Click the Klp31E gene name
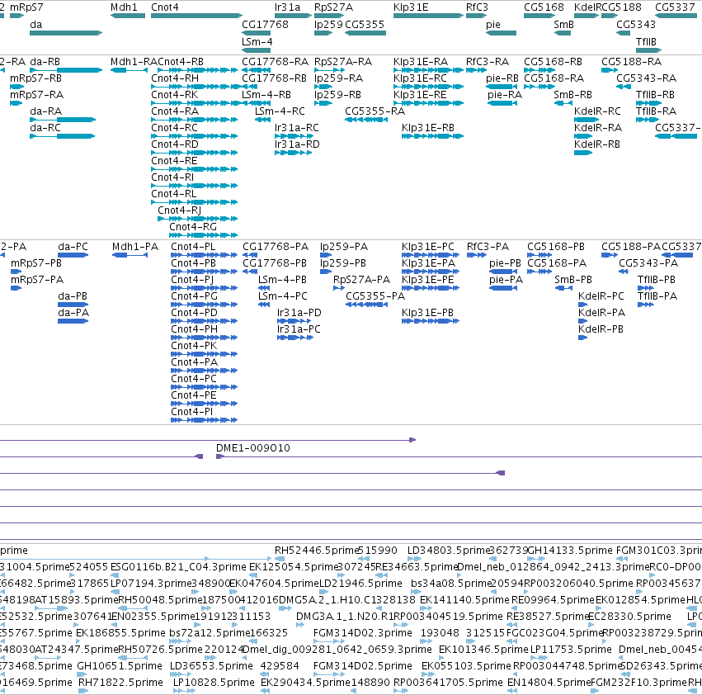 pyautogui.click(x=411, y=7)
